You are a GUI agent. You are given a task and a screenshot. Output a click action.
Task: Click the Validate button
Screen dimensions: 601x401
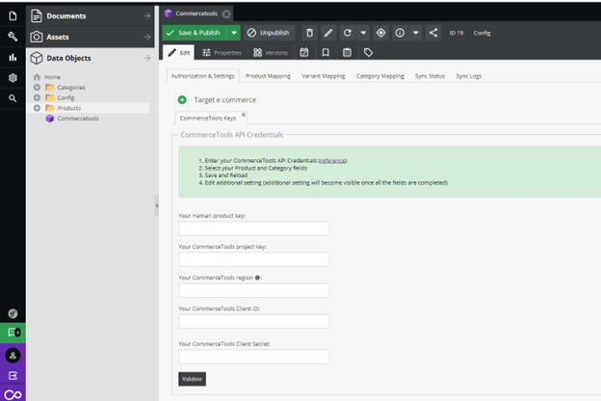[192, 379]
